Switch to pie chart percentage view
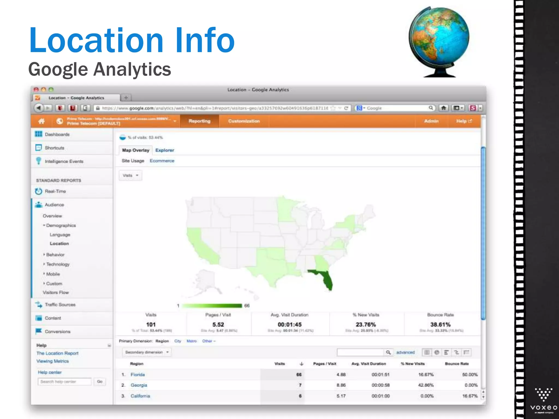Screen dimensions: 559x419 click(437, 352)
